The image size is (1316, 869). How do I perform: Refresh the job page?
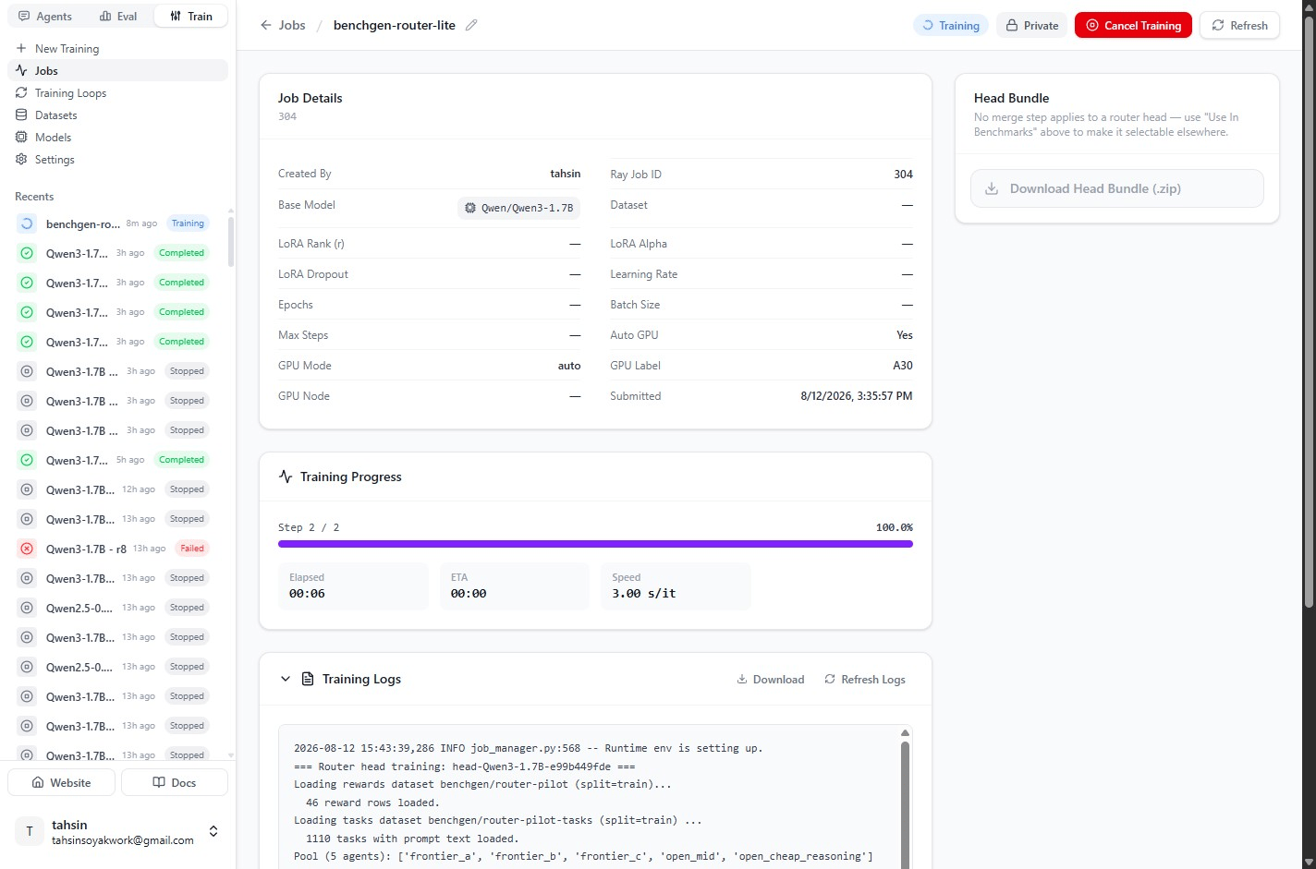pos(1239,25)
